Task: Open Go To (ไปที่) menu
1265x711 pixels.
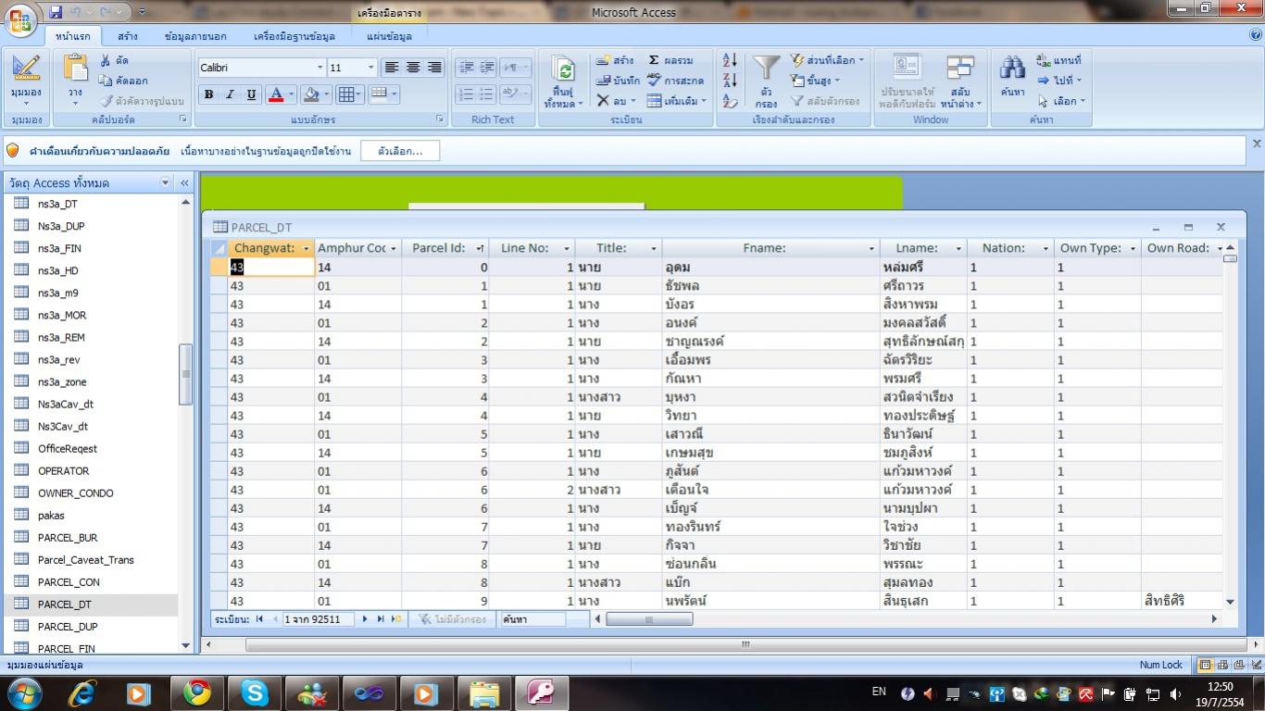Action: (1059, 81)
